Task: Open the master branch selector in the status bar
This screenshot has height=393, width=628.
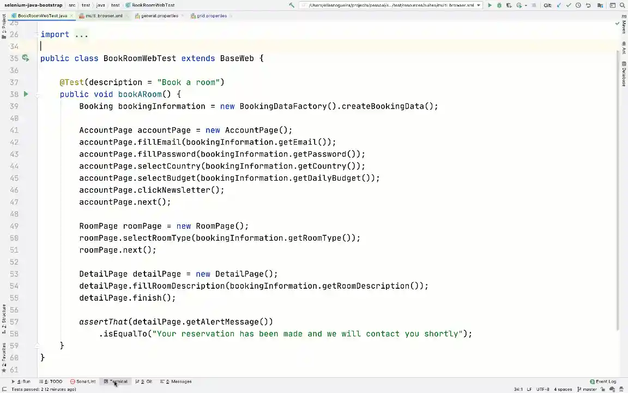Action: pyautogui.click(x=589, y=389)
